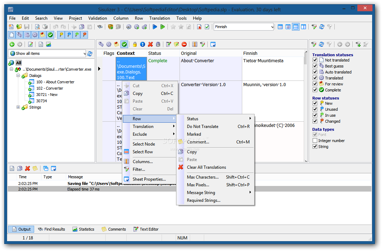Enable the Integer number data type checkbox
The height and width of the screenshot is (251, 382).
coord(315,141)
